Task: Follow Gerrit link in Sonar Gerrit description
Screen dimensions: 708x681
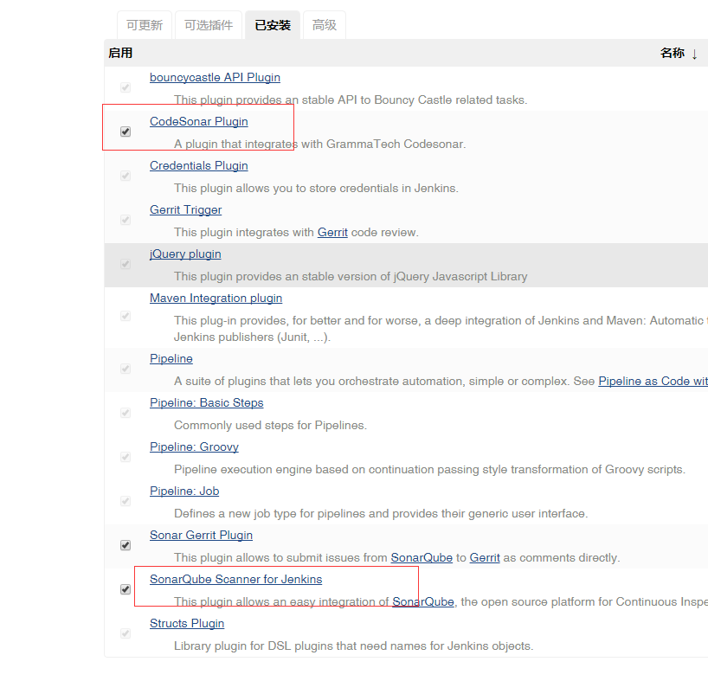Action: click(x=485, y=558)
